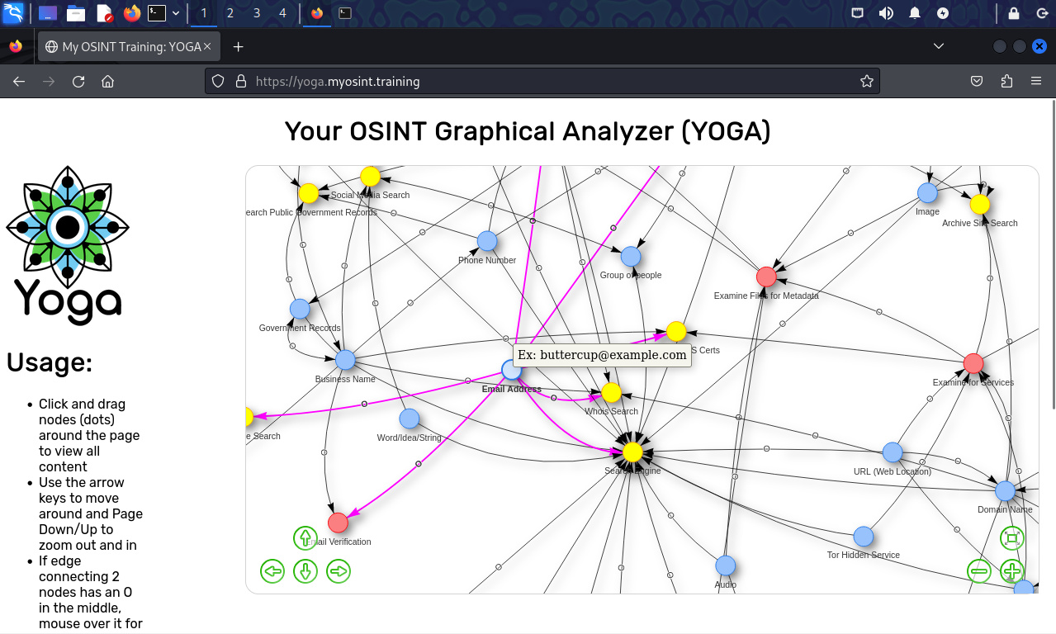
Task: Bookmark this page with star icon
Action: point(866,81)
